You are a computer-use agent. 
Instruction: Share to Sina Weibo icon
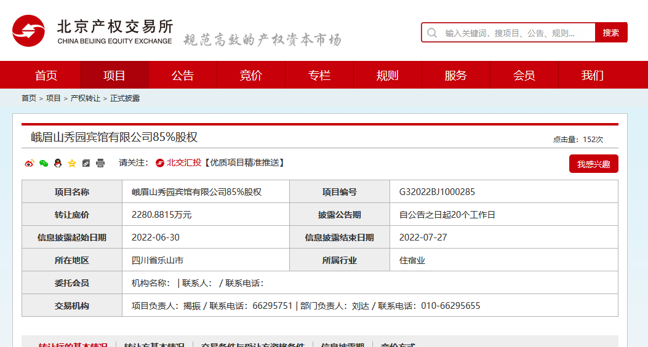pos(29,163)
